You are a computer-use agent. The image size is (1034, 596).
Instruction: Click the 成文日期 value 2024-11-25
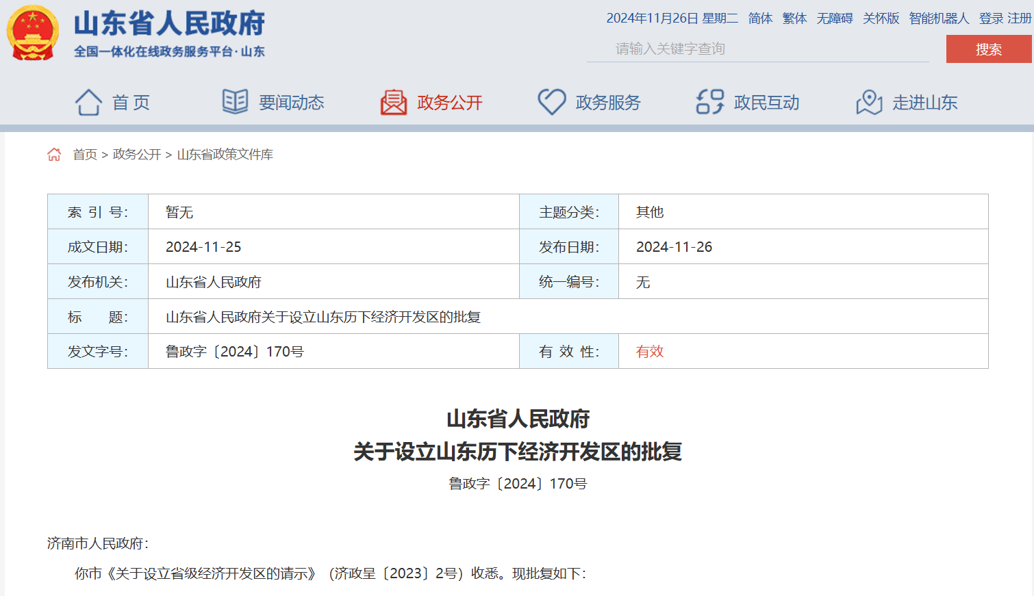[203, 247]
